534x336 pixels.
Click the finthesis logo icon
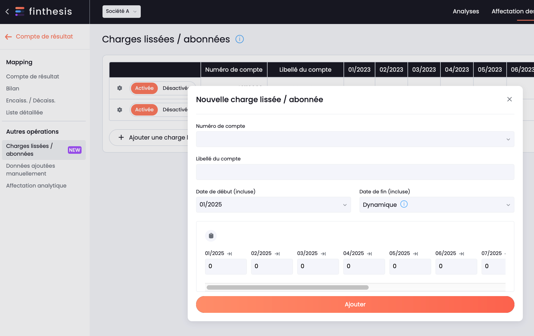point(20,11)
